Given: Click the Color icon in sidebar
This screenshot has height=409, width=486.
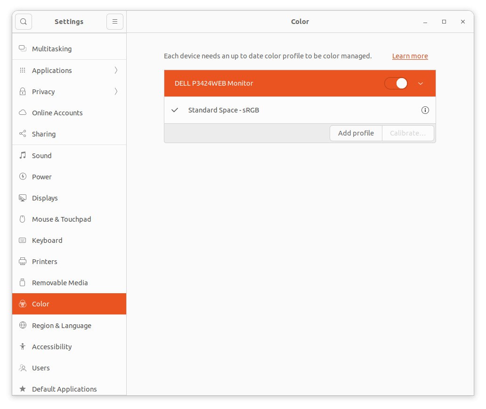Looking at the screenshot, I should pyautogui.click(x=23, y=304).
